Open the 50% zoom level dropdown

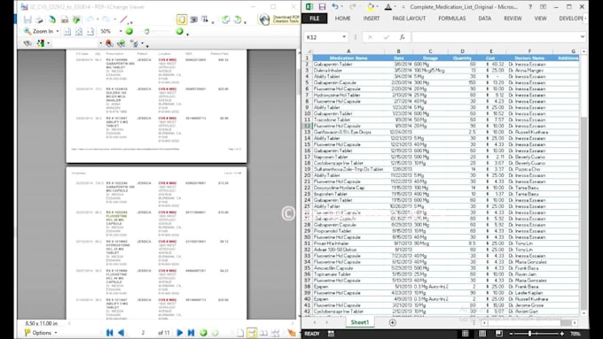(121, 32)
